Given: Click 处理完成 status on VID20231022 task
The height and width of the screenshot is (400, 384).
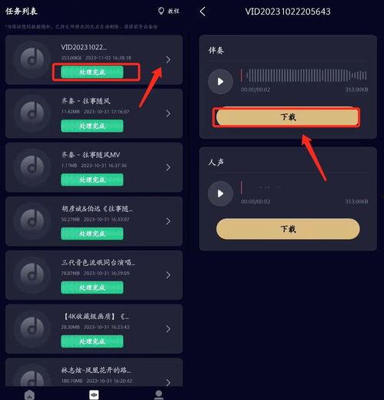Looking at the screenshot, I should pos(92,72).
